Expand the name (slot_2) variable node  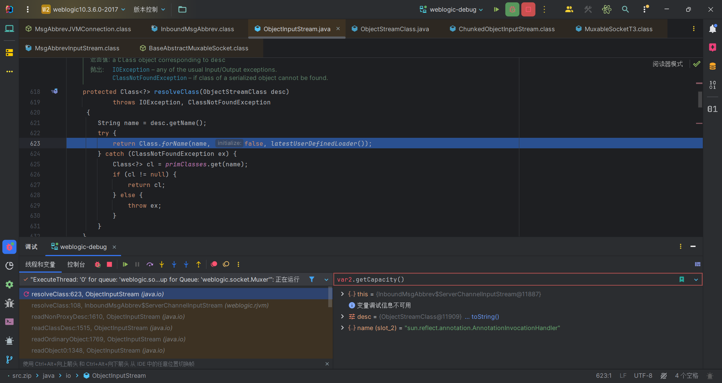coord(342,328)
